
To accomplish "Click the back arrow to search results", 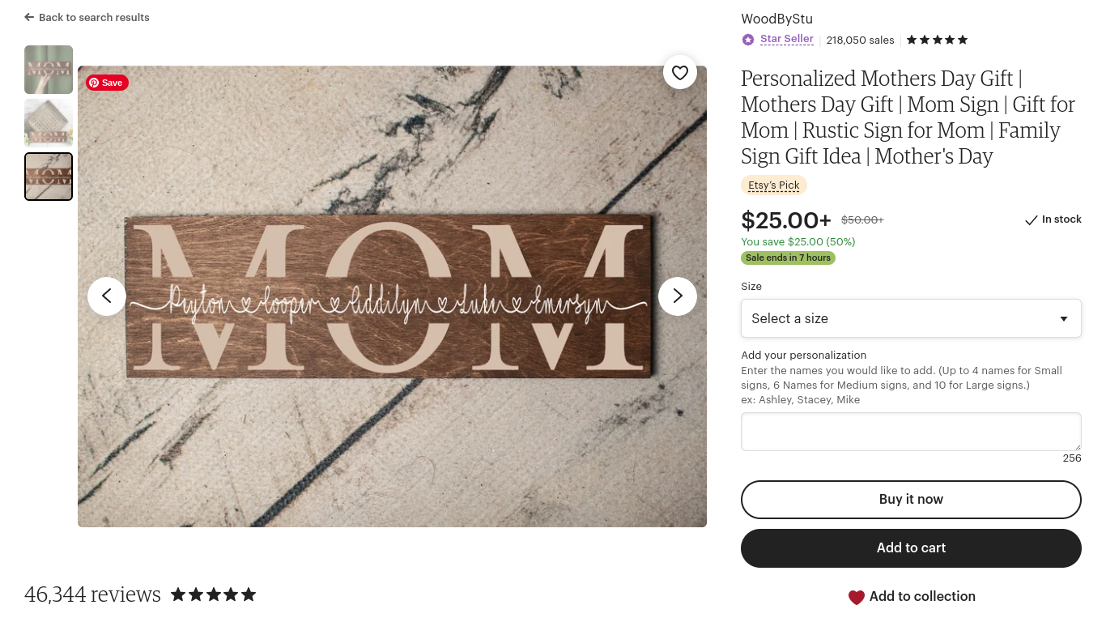I will tap(29, 17).
